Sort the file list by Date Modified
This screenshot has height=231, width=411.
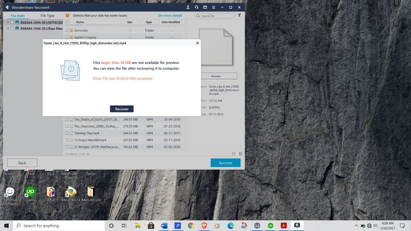pos(170,22)
